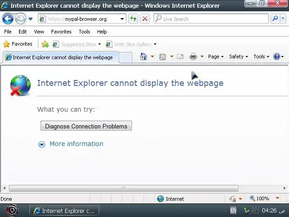Open the View menu
Screen dimensions: 289x217
[39, 32]
